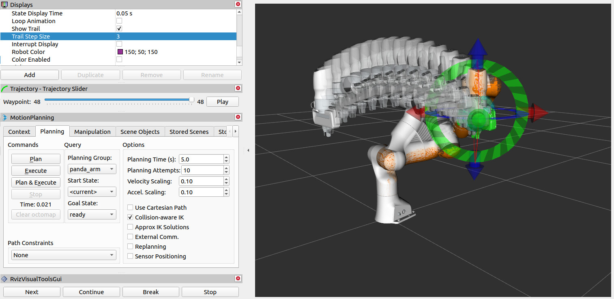614x299 pixels.
Task: Decrease Planning Attempts with down arrow
Action: point(226,172)
